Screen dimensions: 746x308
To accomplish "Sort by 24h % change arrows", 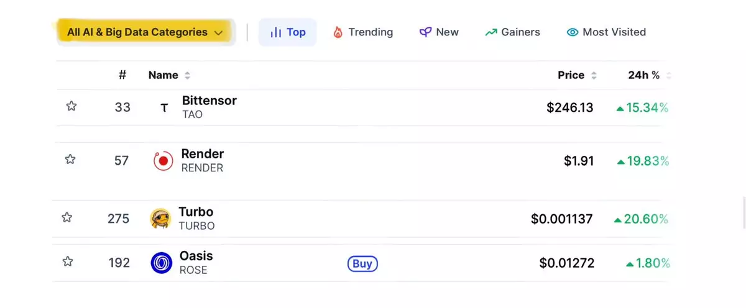I will pyautogui.click(x=668, y=75).
